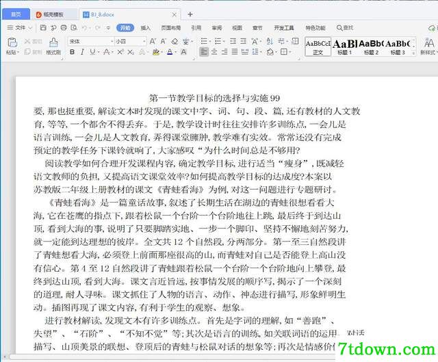
Task: Switch to the 页面布局 ribbon tab
Action: pos(171,28)
